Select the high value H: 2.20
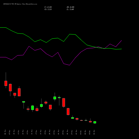 70,7
